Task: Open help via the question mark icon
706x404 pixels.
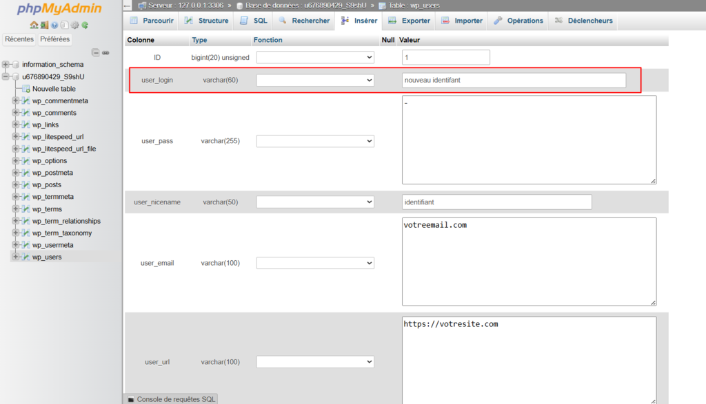Action: click(x=54, y=25)
